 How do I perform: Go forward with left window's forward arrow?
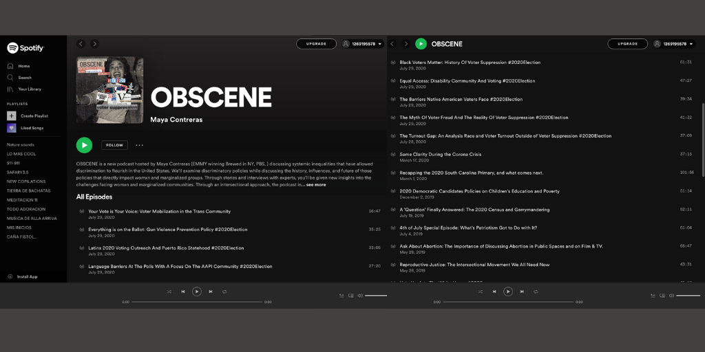pyautogui.click(x=94, y=43)
